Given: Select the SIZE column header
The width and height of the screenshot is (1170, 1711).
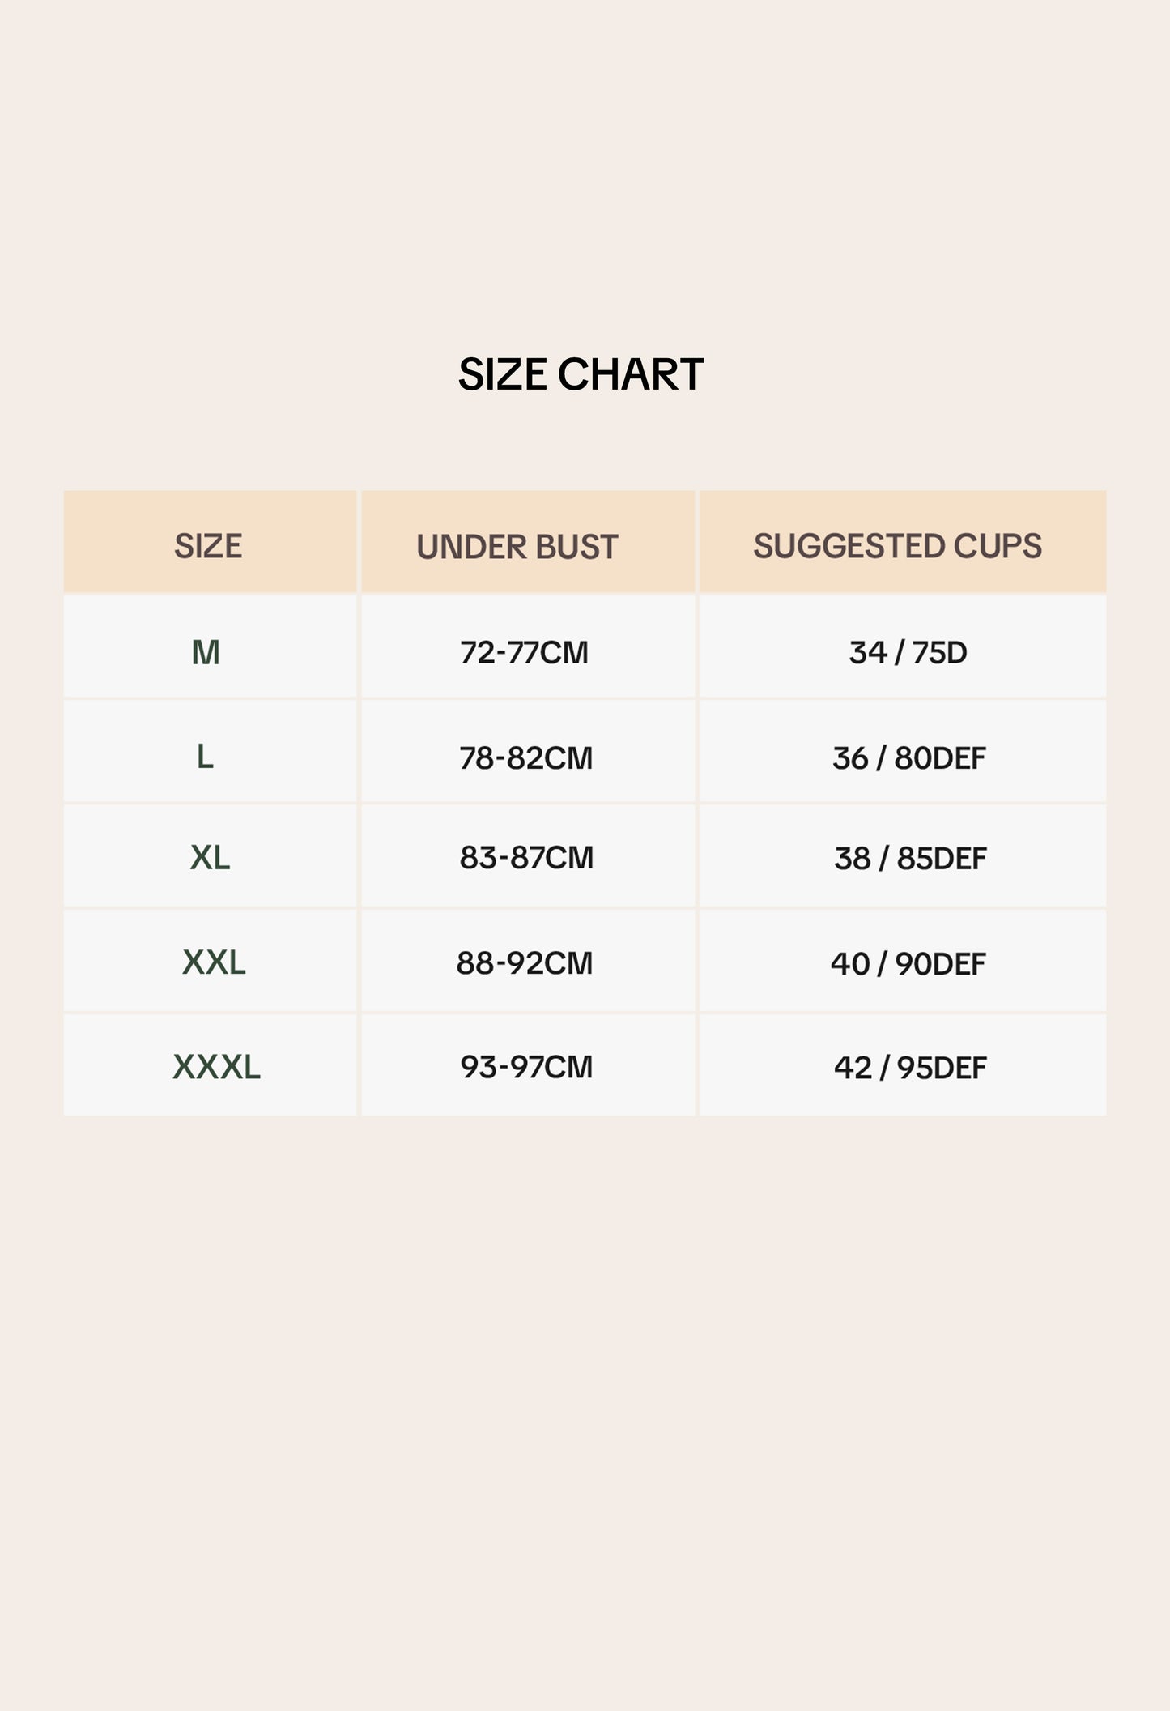Looking at the screenshot, I should point(208,546).
